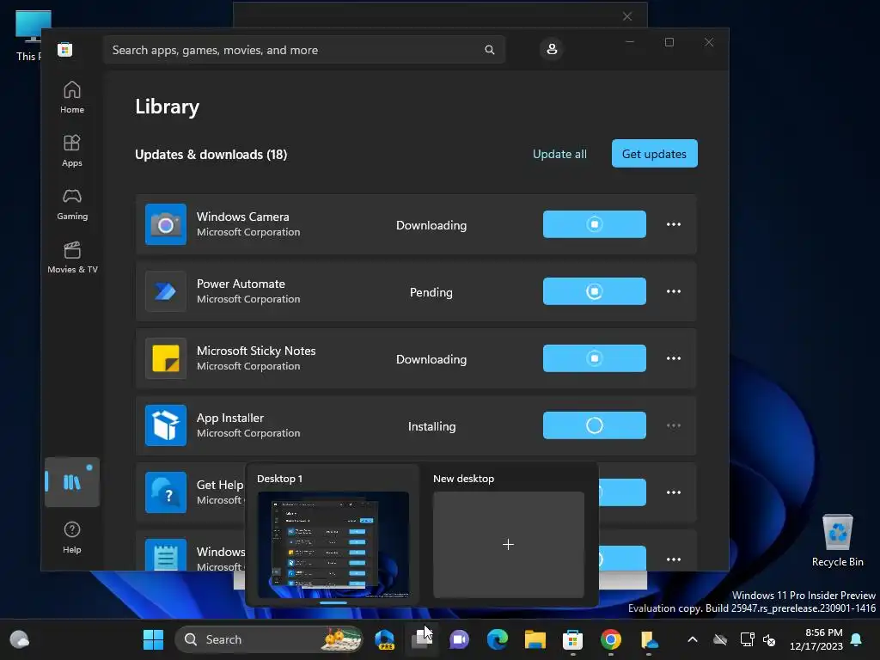Click the Microsoft Store logo icon
880x660 pixels.
(64, 50)
